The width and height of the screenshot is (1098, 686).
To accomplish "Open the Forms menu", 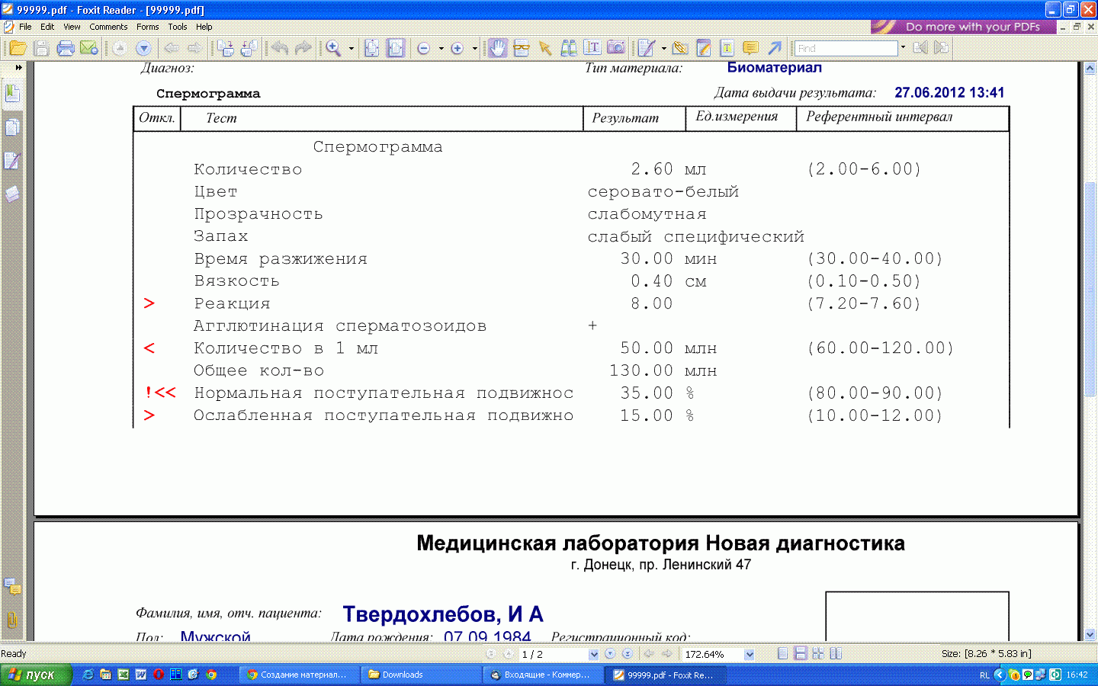I will [x=148, y=27].
